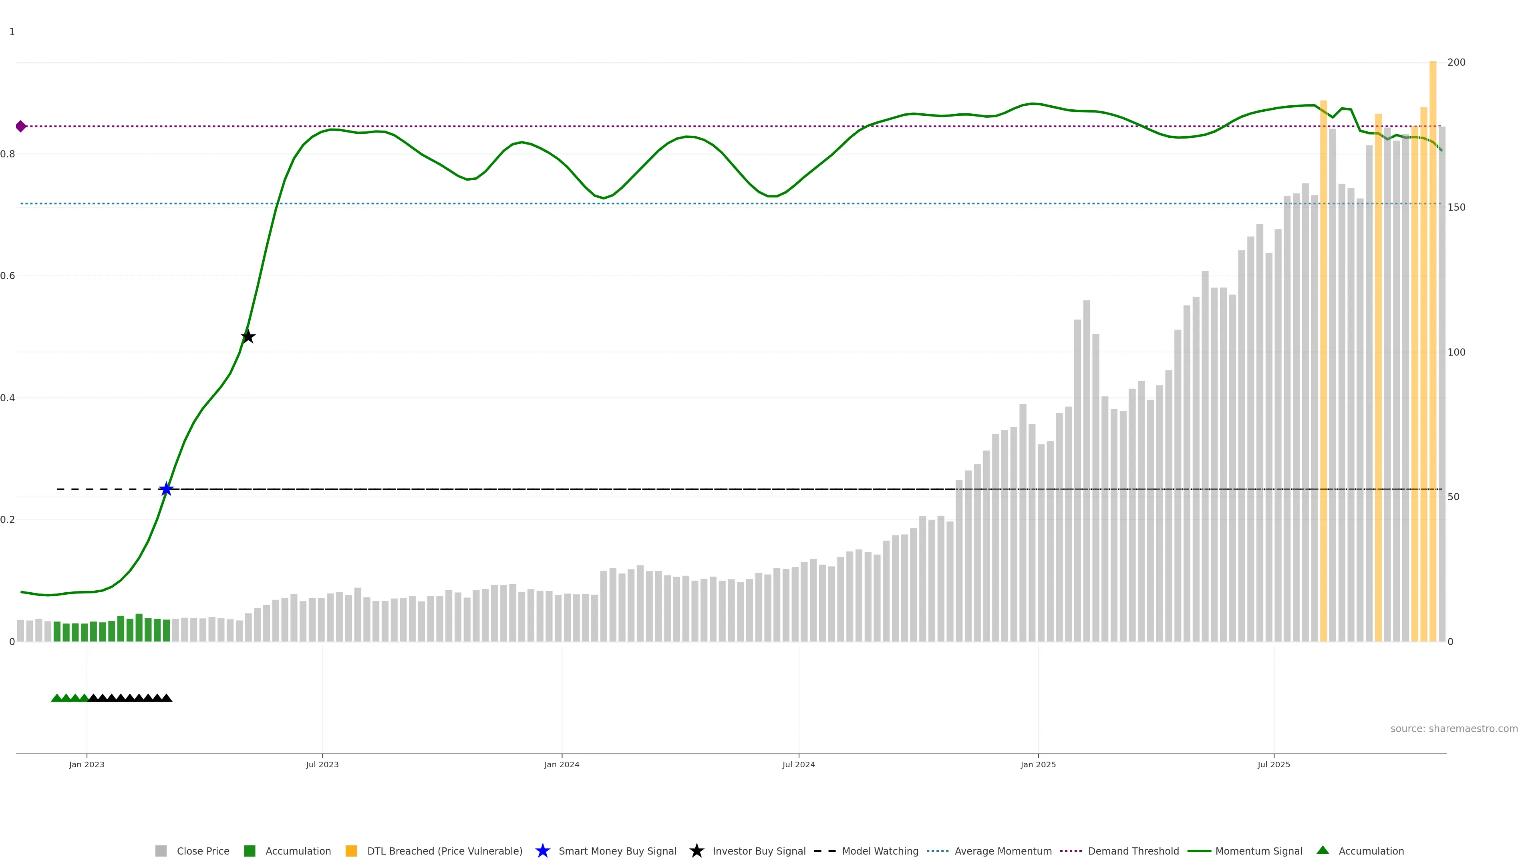
Task: Click the Jan 2024 x-axis label
Action: 562,765
